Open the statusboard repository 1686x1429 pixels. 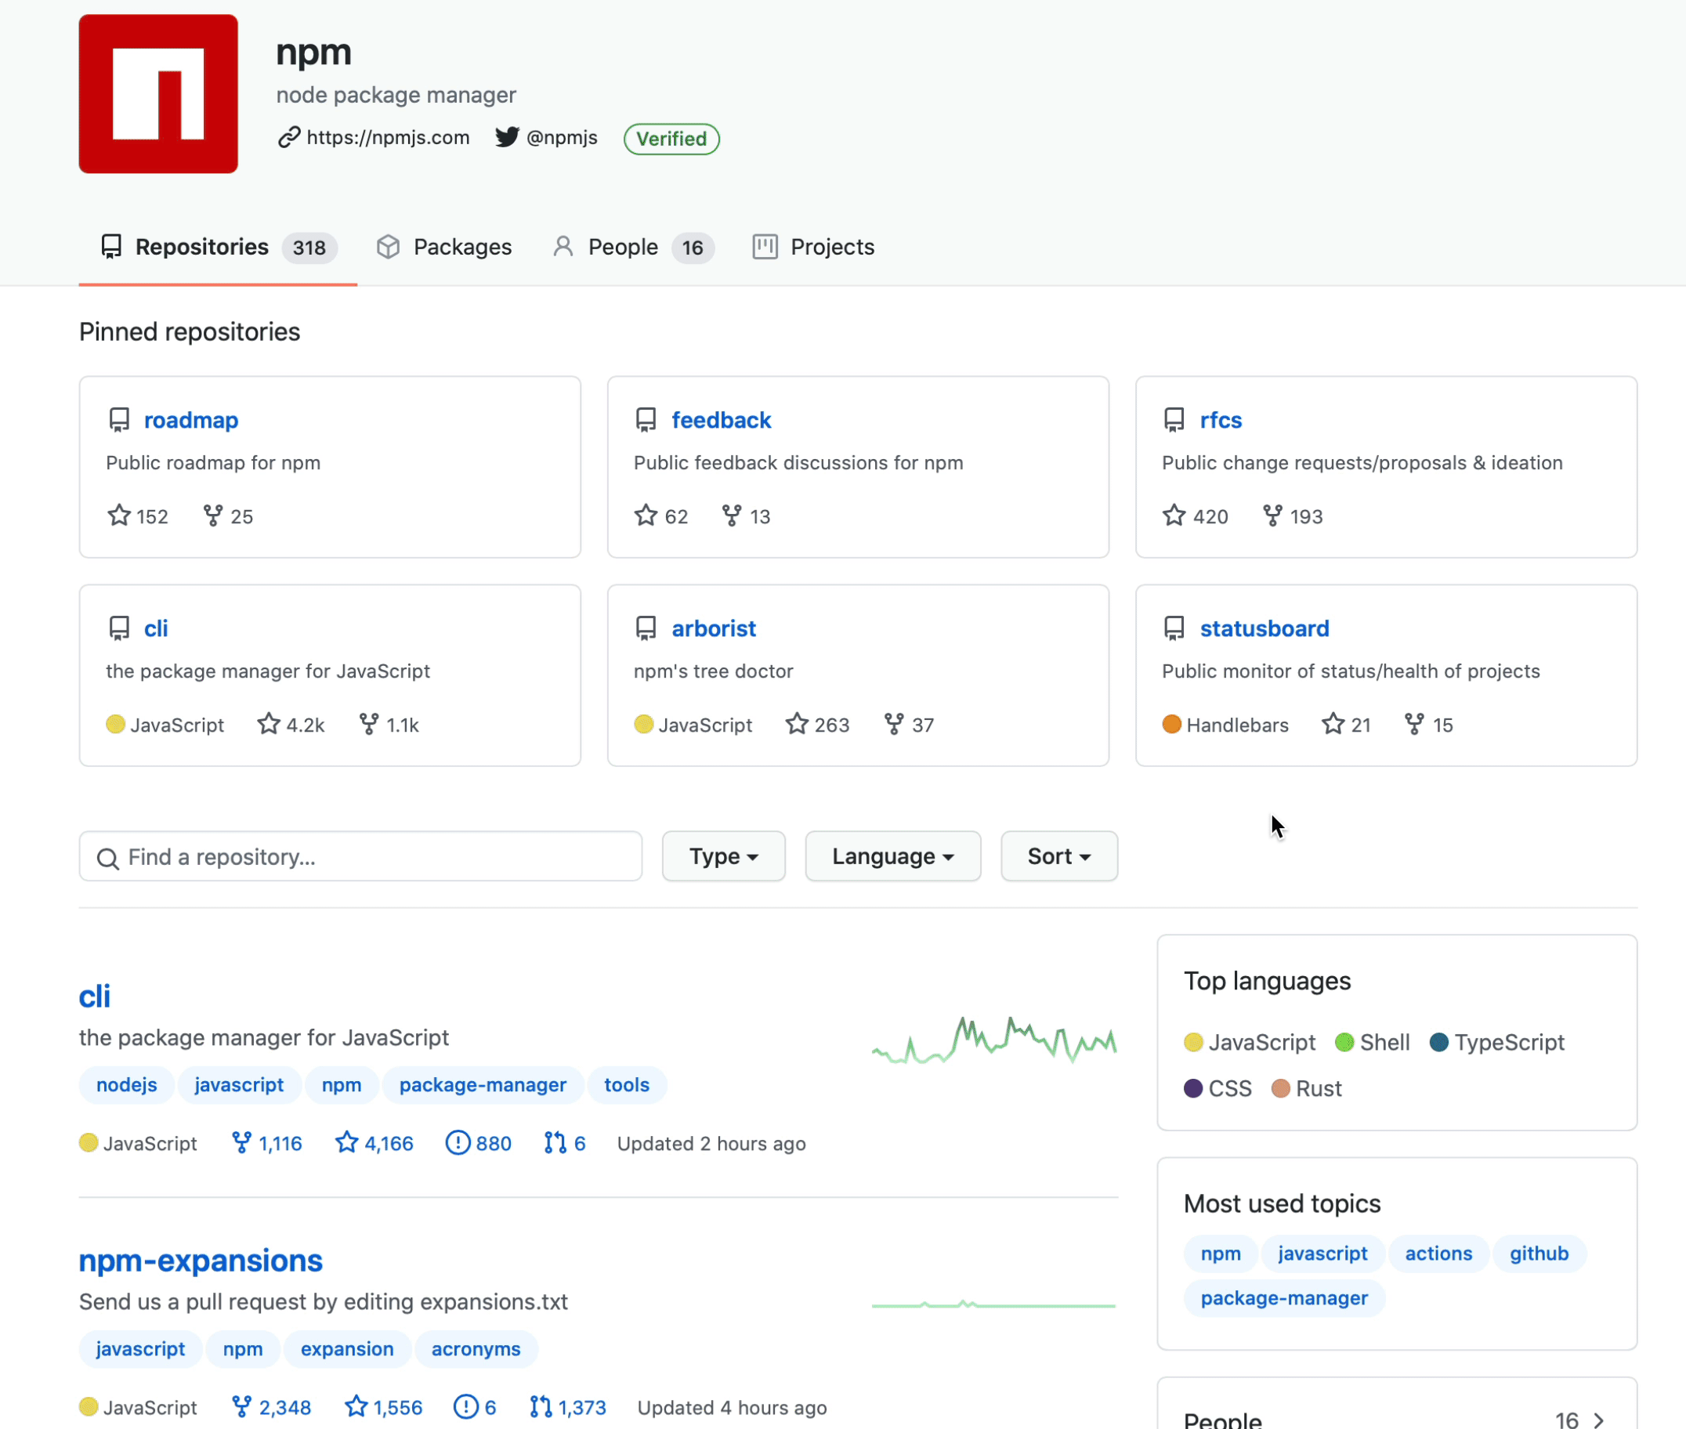point(1264,628)
